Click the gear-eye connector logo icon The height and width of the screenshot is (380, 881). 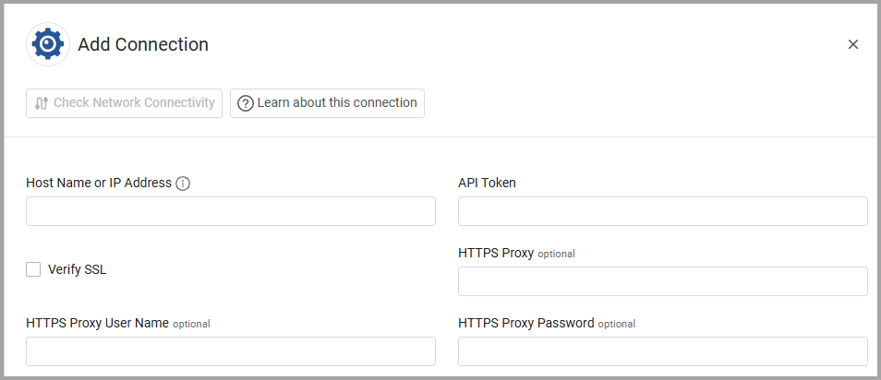click(48, 44)
